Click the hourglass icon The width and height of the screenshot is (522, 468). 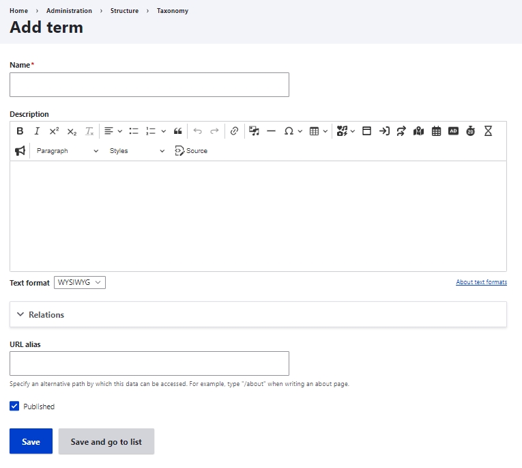click(x=488, y=131)
